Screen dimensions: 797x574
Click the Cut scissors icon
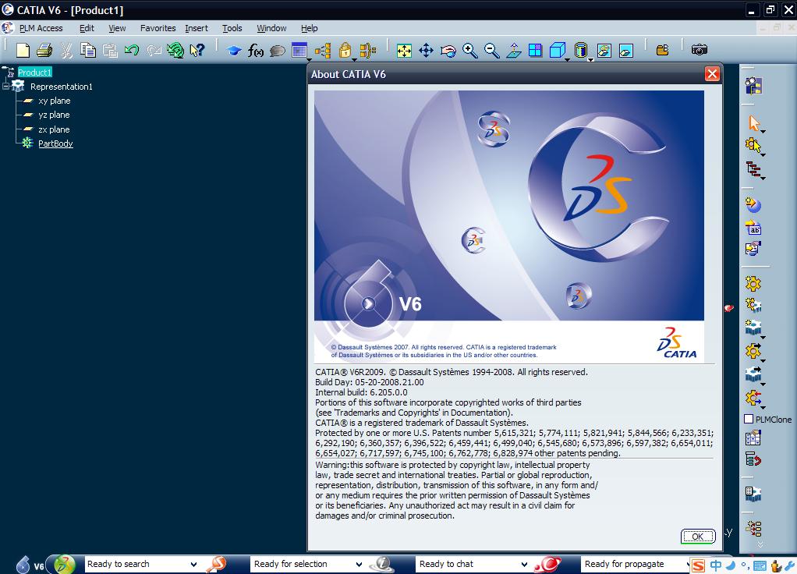66,51
